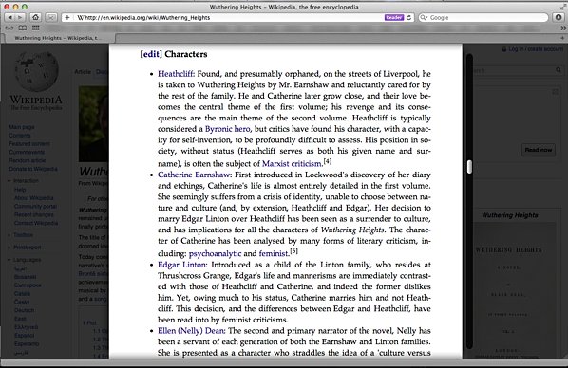Open Contents in Wikipedia sidebar
Image resolution: width=568 pixels, height=368 pixels.
pos(20,136)
